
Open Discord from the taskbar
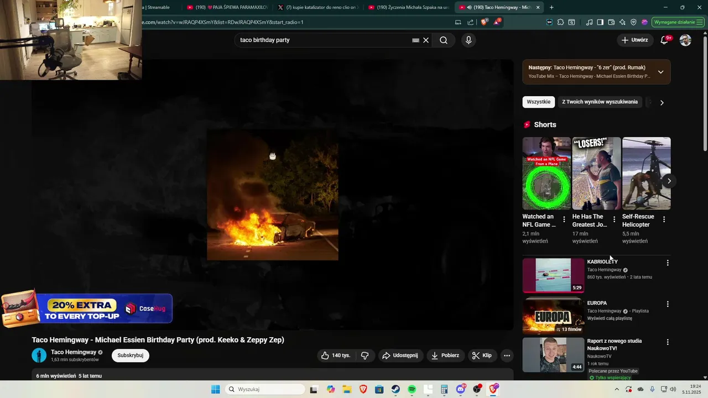(461, 389)
